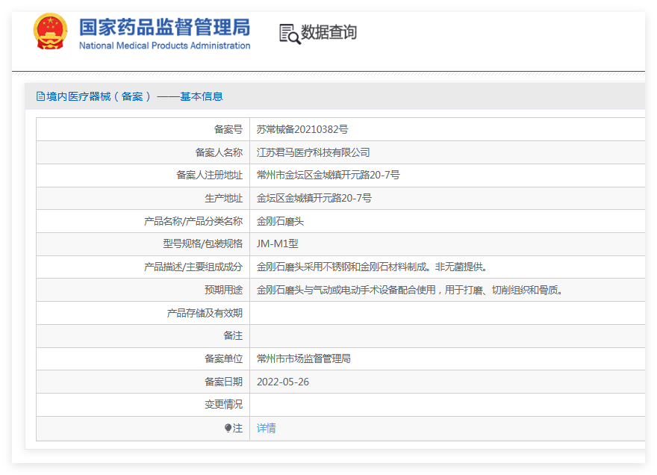
Task: Click the intended use description text
Action: click(x=409, y=290)
